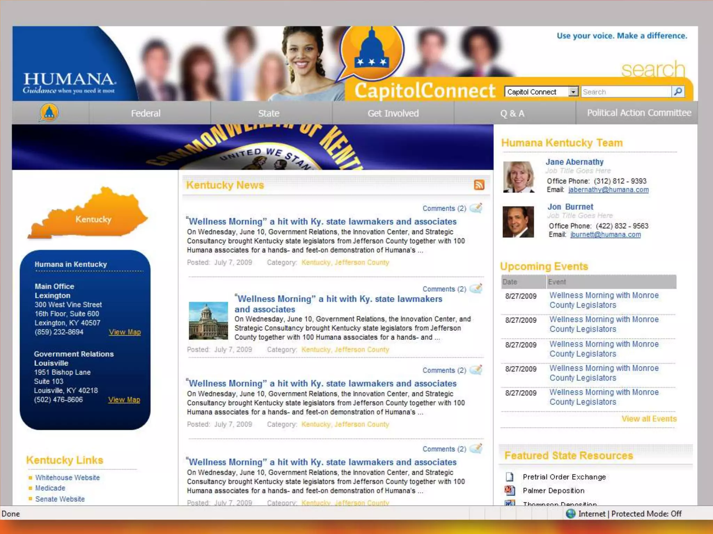Click comment pencil icon on fourth news article
The image size is (713, 534).
pos(476,448)
